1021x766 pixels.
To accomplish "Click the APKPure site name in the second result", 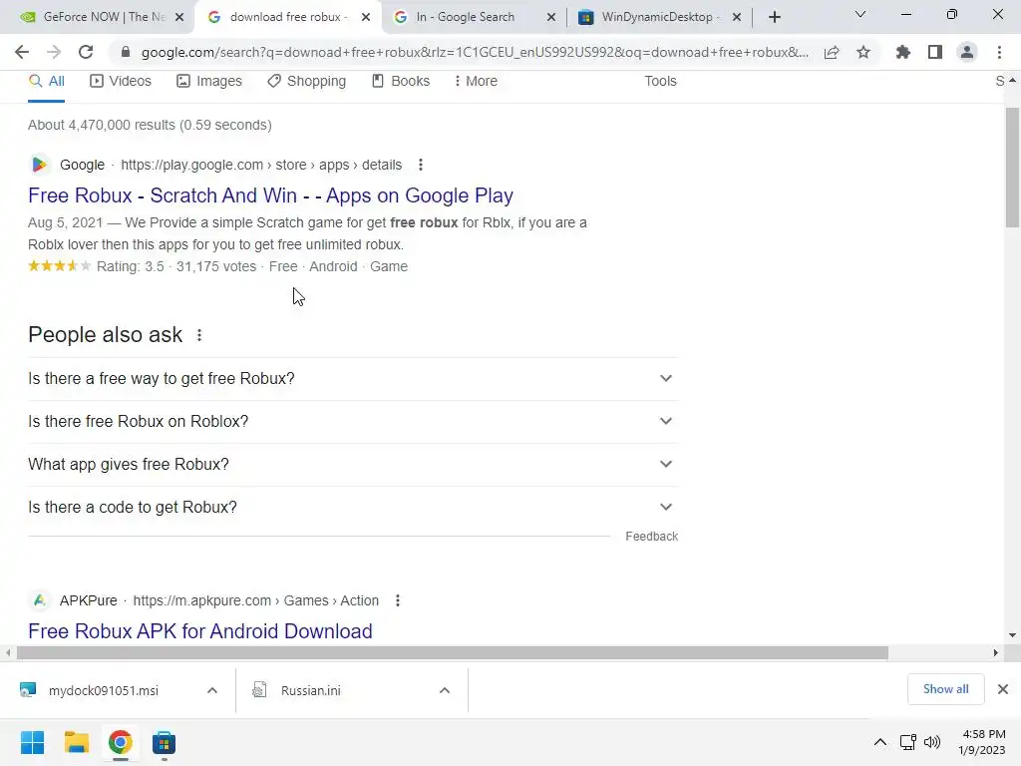I will (x=89, y=600).
